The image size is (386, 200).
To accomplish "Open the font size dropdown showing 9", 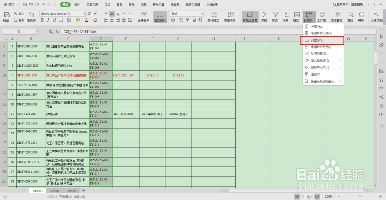I will coord(84,14).
